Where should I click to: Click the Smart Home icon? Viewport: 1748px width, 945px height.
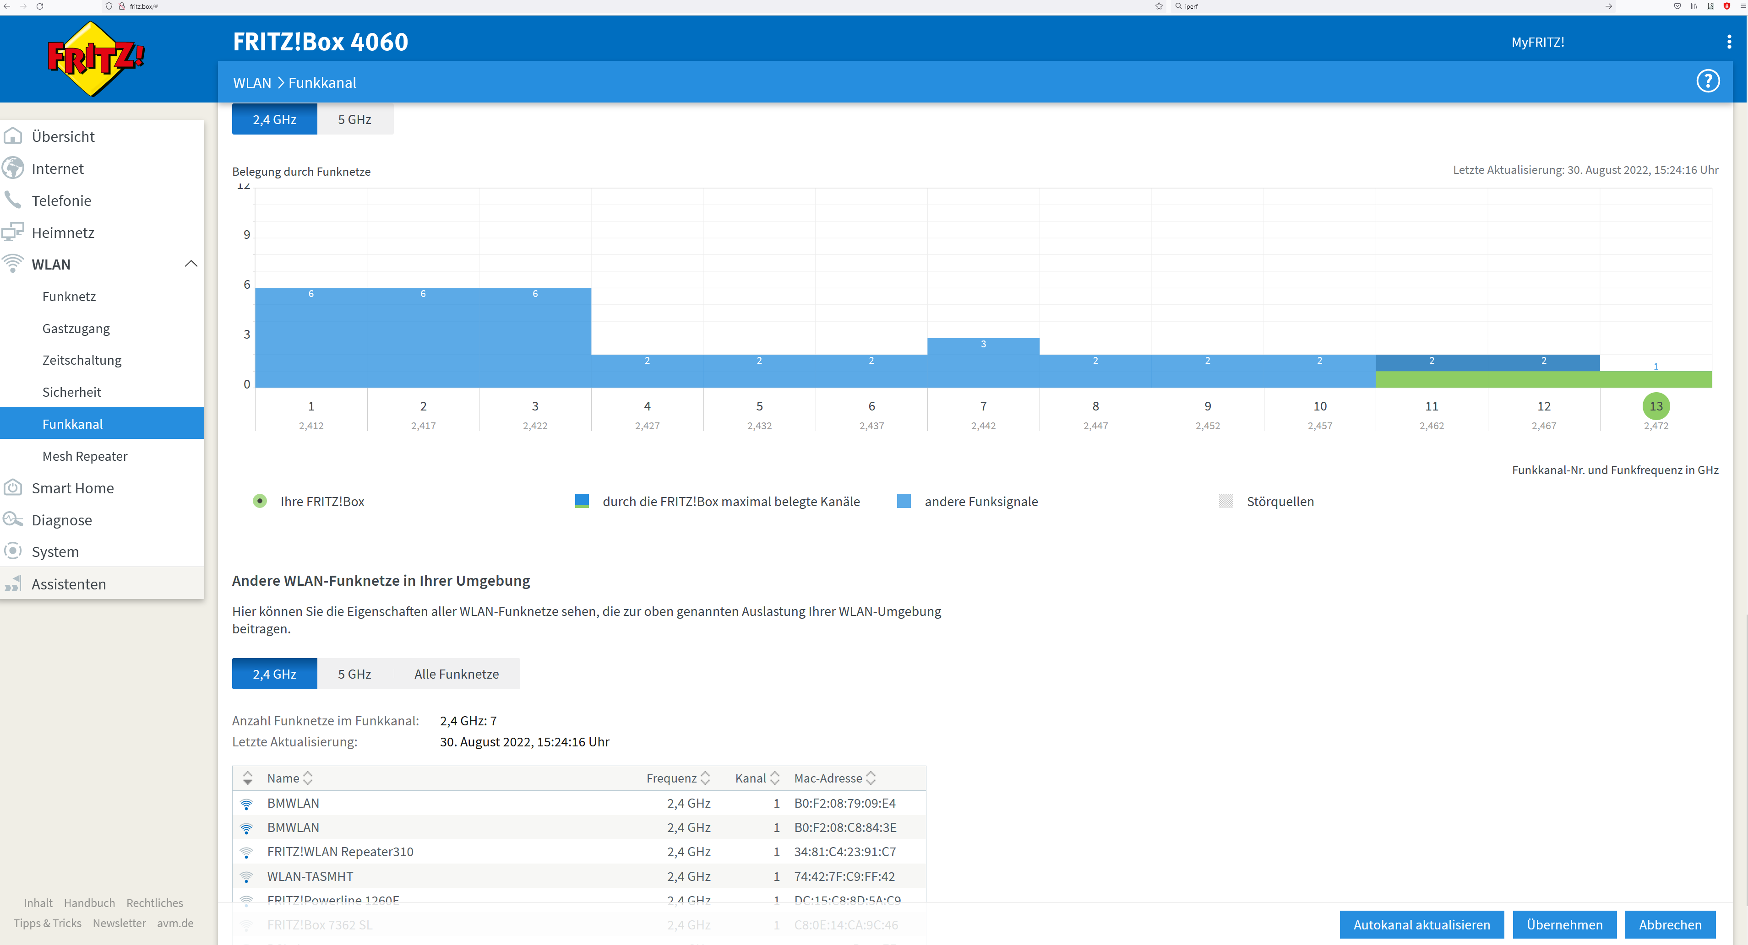(13, 487)
